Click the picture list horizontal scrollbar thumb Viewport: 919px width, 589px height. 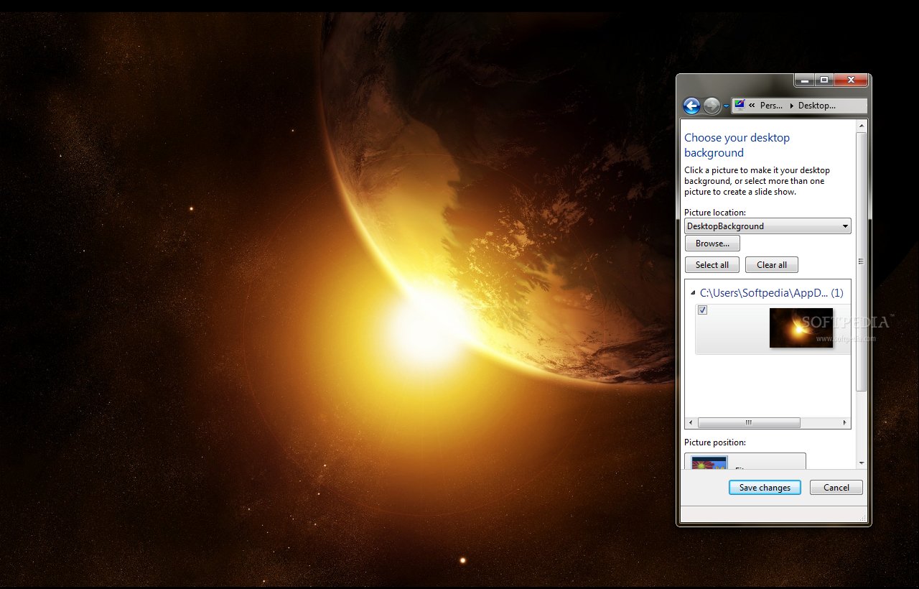[749, 422]
